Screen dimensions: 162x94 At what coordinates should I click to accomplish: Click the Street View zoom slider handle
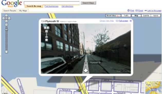47,37
